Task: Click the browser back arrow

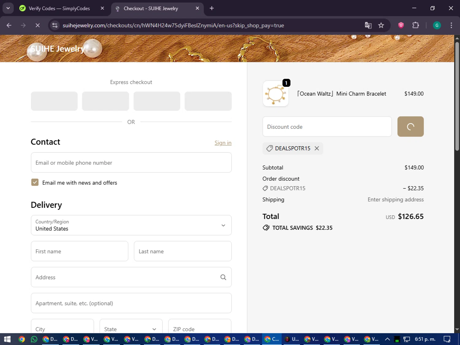Action: 9,25
